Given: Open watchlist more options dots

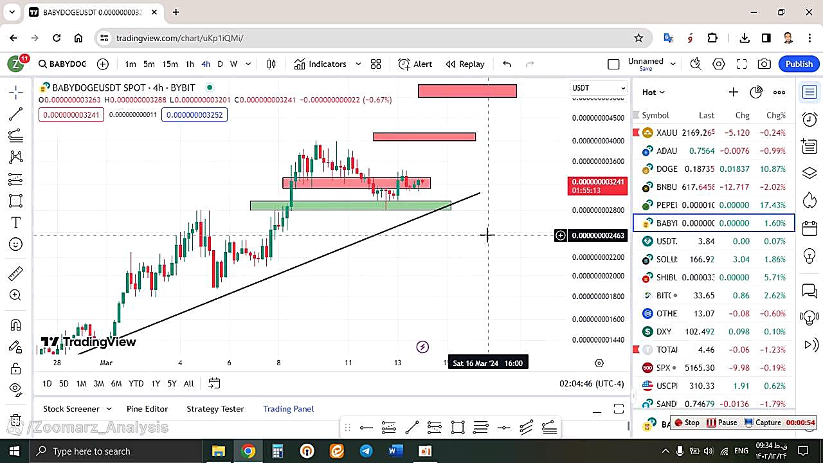Looking at the screenshot, I should (x=779, y=92).
